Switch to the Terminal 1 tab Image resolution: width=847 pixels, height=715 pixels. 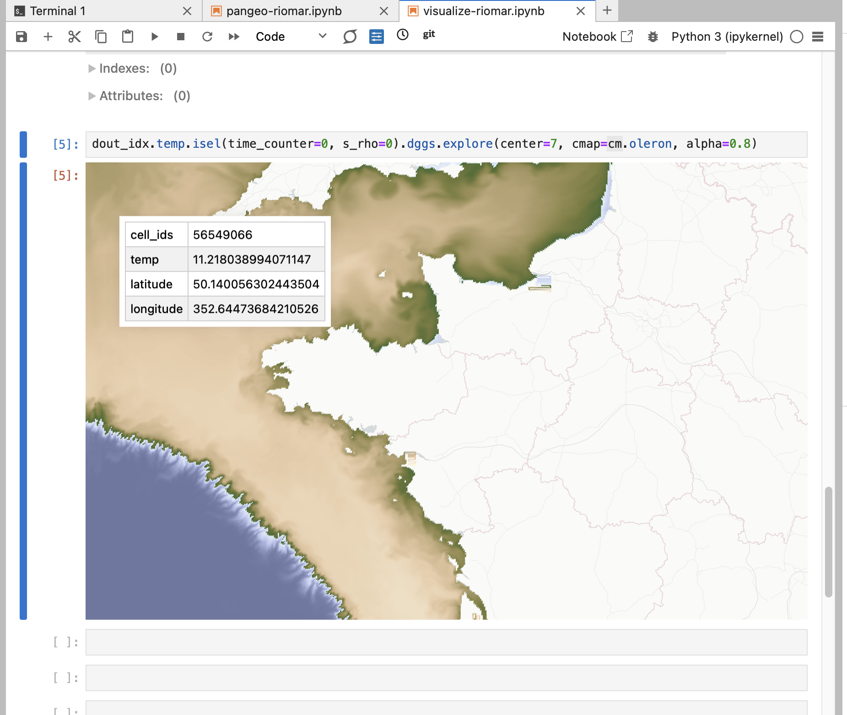coord(58,11)
